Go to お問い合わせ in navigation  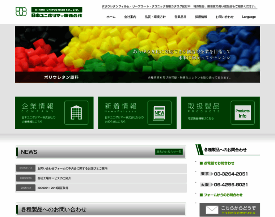tap(224, 17)
